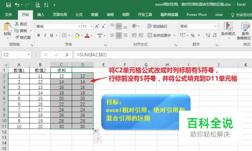The image size is (252, 151).
Task: Click the text orientation icon
Action: pyautogui.click(x=135, y=26)
